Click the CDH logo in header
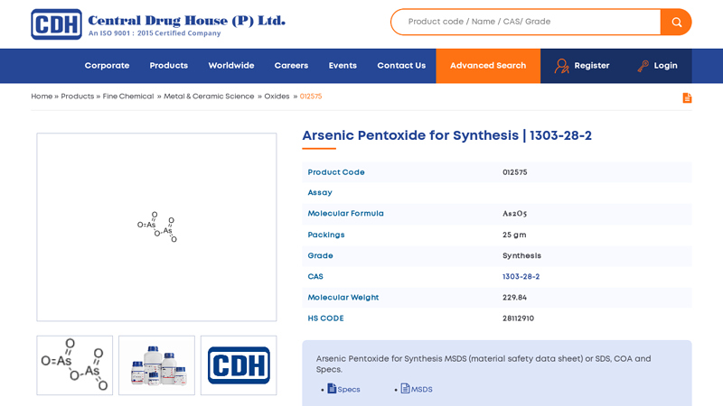The image size is (723, 406). point(56,24)
